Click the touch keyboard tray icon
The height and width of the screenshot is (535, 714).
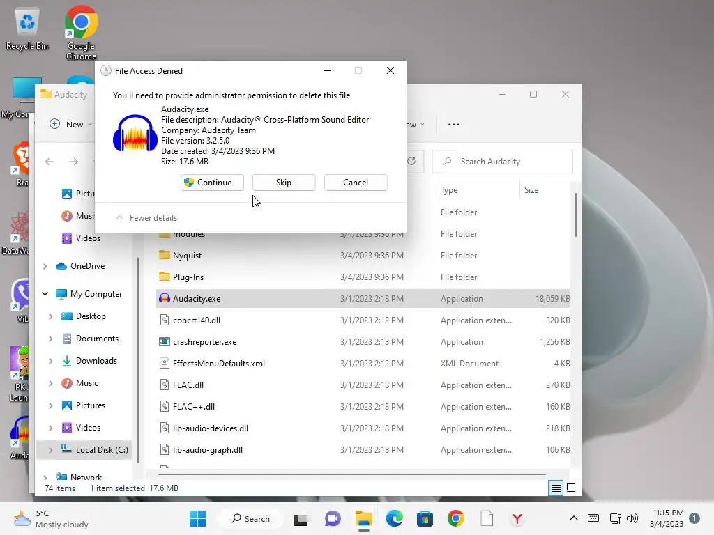(593, 518)
